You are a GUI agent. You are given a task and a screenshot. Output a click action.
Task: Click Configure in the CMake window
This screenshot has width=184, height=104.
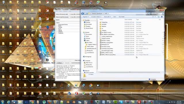[x=60, y=63]
